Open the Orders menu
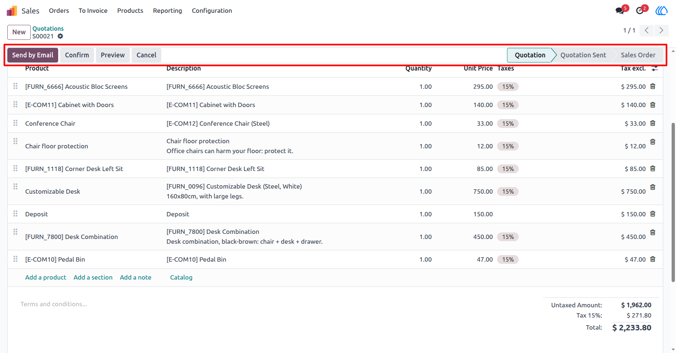676x353 pixels. tap(59, 11)
